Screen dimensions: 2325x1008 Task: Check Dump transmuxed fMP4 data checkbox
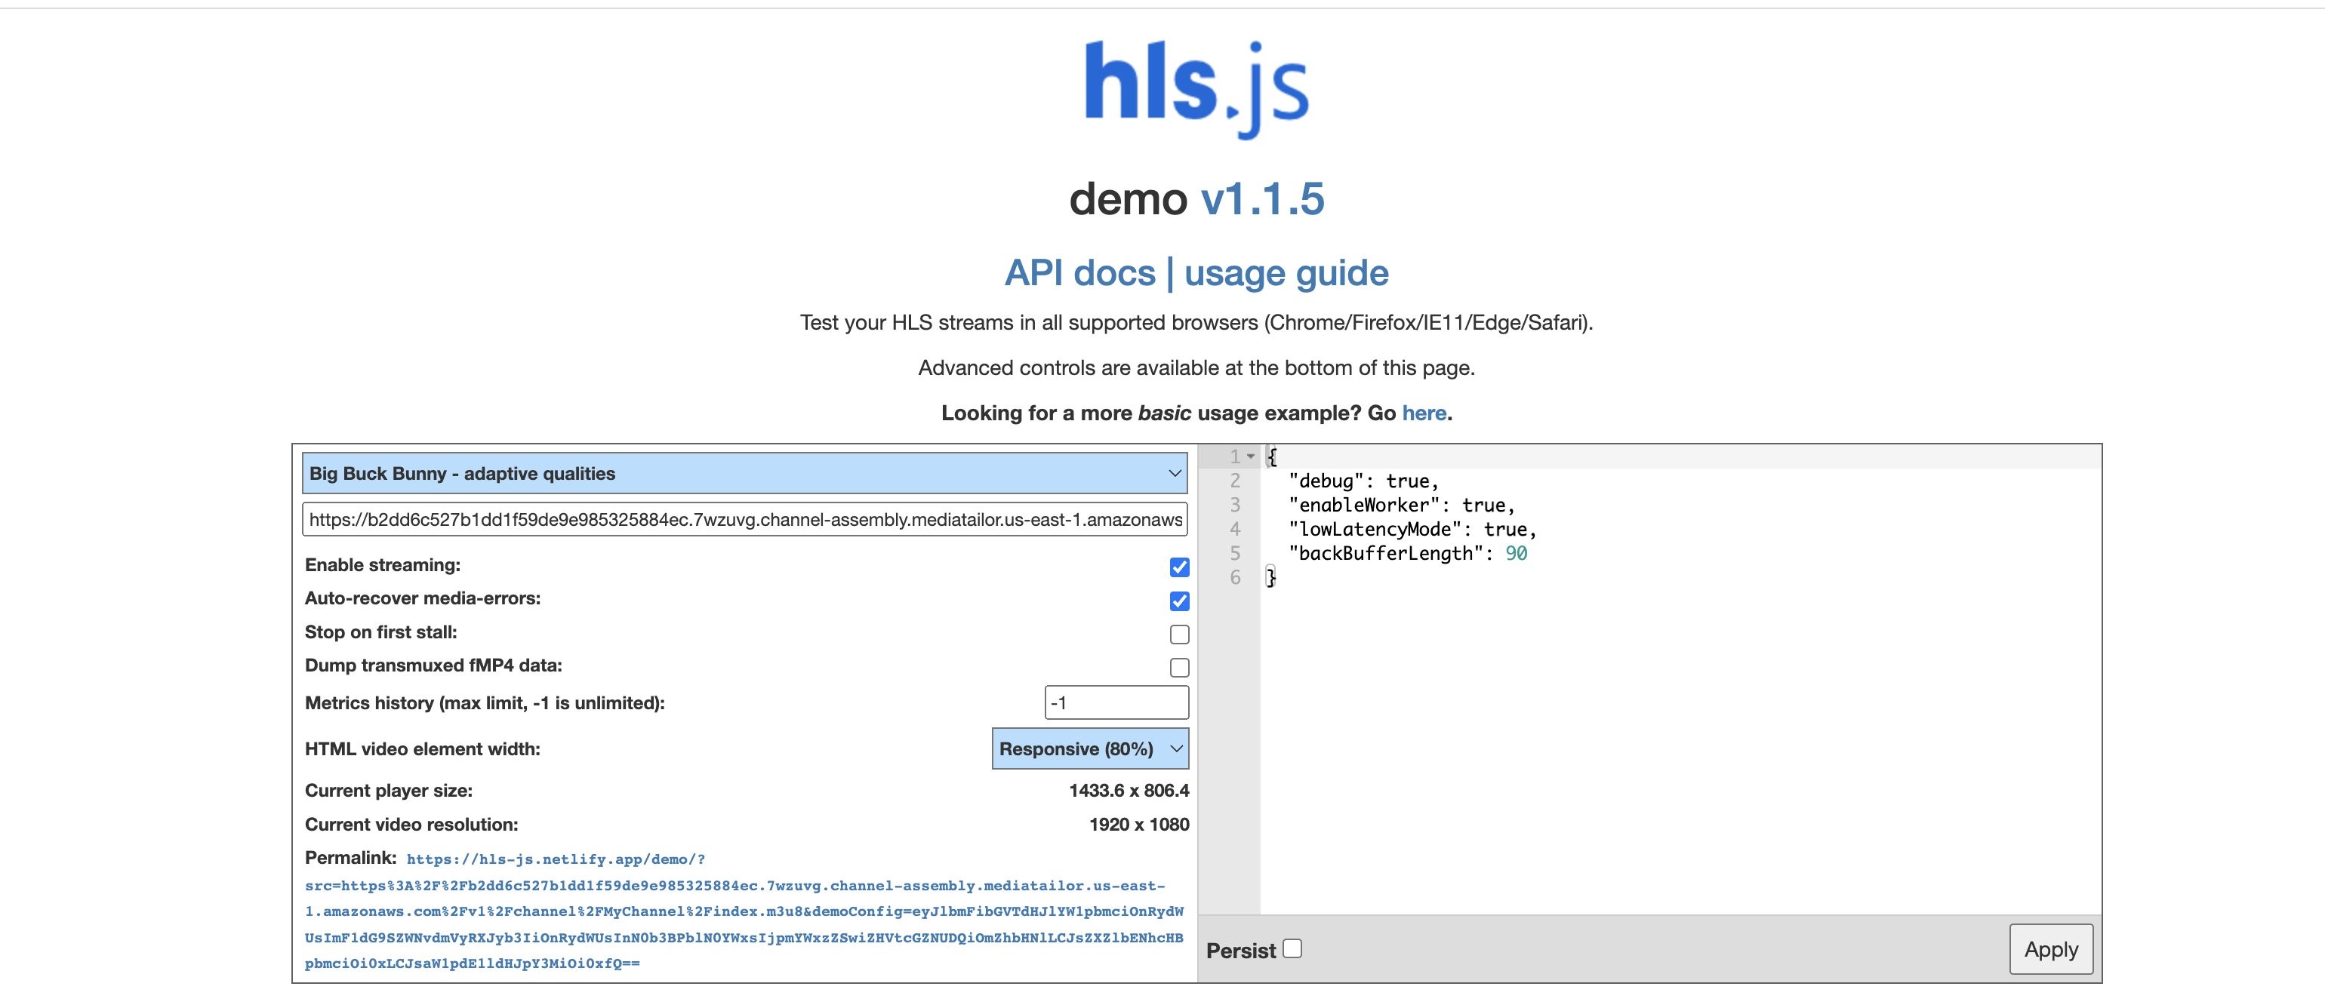tap(1179, 668)
